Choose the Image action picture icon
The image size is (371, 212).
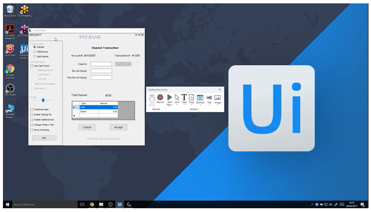217,97
